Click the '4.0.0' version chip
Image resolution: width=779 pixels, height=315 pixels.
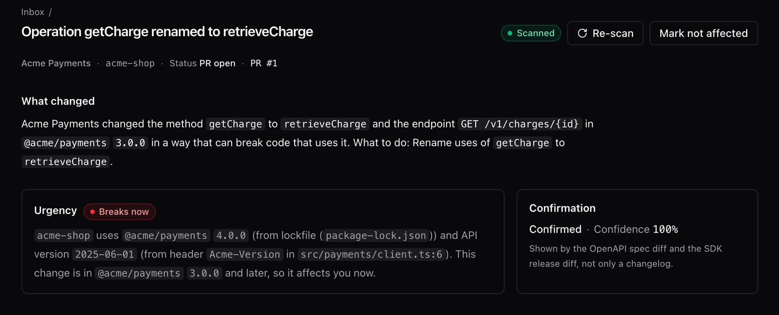[231, 235]
